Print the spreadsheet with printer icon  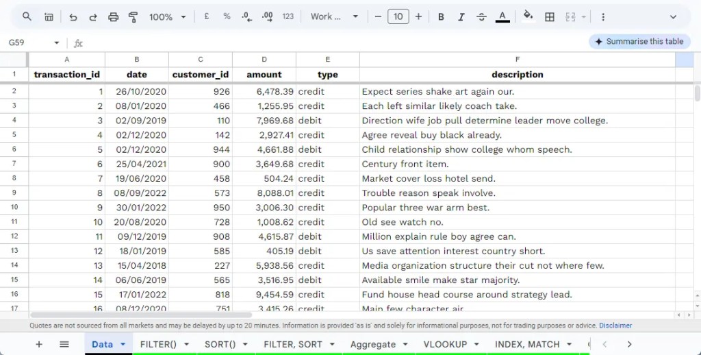[x=114, y=16]
